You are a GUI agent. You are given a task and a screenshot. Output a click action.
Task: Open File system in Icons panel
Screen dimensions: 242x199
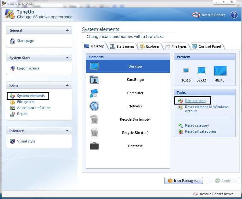[x=26, y=102]
